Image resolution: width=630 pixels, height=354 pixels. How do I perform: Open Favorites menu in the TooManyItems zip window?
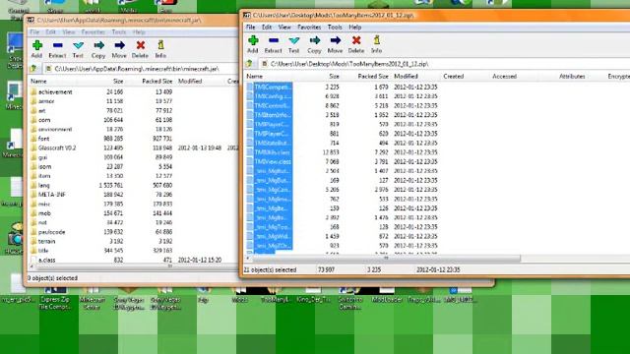point(309,28)
